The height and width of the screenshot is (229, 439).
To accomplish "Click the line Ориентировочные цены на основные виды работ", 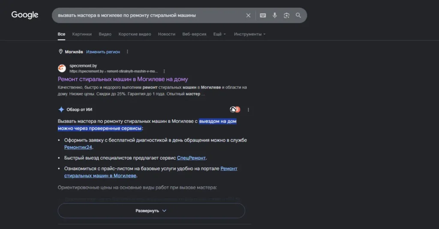I will (x=137, y=187).
